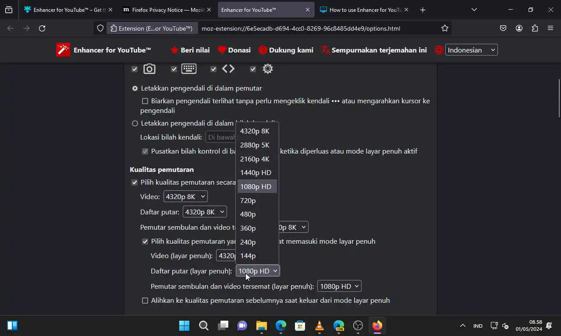This screenshot has height=336, width=561.
Task: Open Firefox Pocket save icon
Action: coord(503,28)
